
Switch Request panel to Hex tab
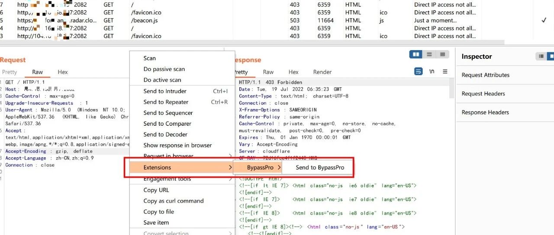[x=63, y=72]
